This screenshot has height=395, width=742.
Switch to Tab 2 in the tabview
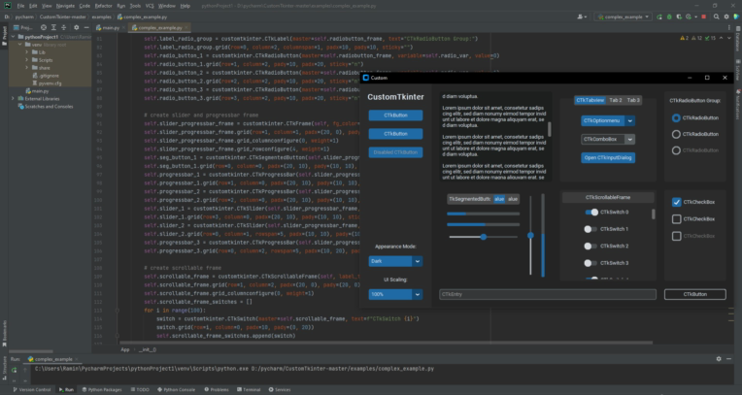(x=616, y=100)
